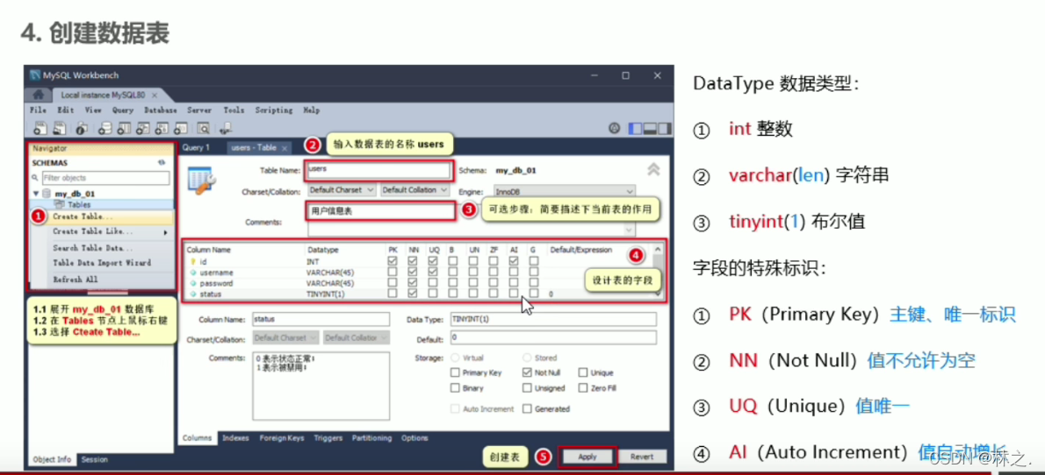Switch to the Foreign Keys tab
1045x475 pixels.
pos(282,438)
